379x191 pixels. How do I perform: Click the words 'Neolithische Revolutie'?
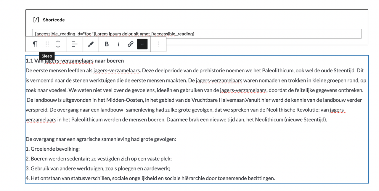coord(293,110)
